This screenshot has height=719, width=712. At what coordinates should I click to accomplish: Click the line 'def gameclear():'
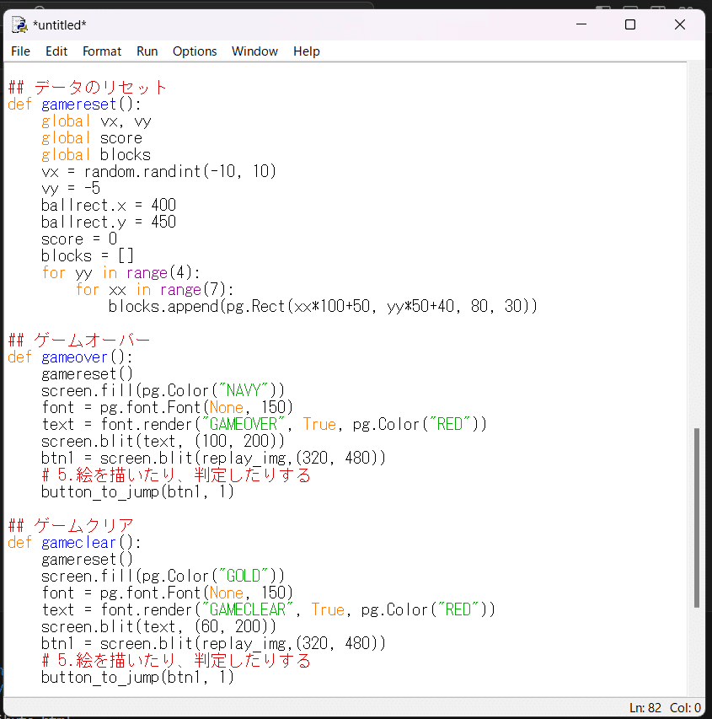point(74,543)
